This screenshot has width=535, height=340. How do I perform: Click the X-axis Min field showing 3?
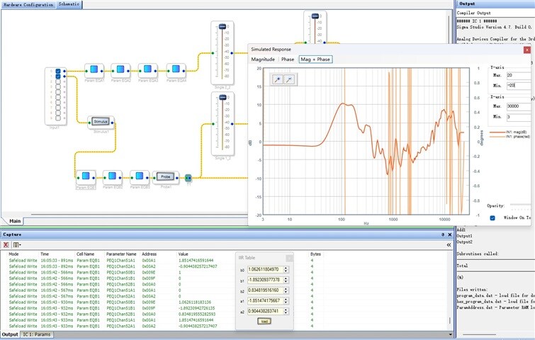520,117
